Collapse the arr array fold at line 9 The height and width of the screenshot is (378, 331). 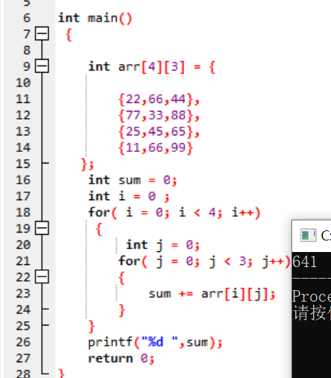click(x=42, y=66)
